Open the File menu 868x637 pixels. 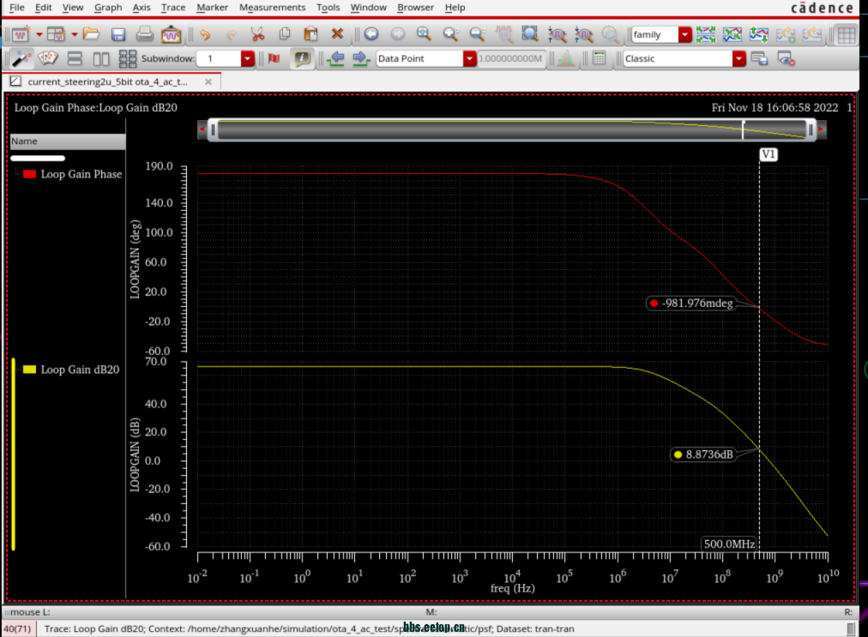[17, 7]
